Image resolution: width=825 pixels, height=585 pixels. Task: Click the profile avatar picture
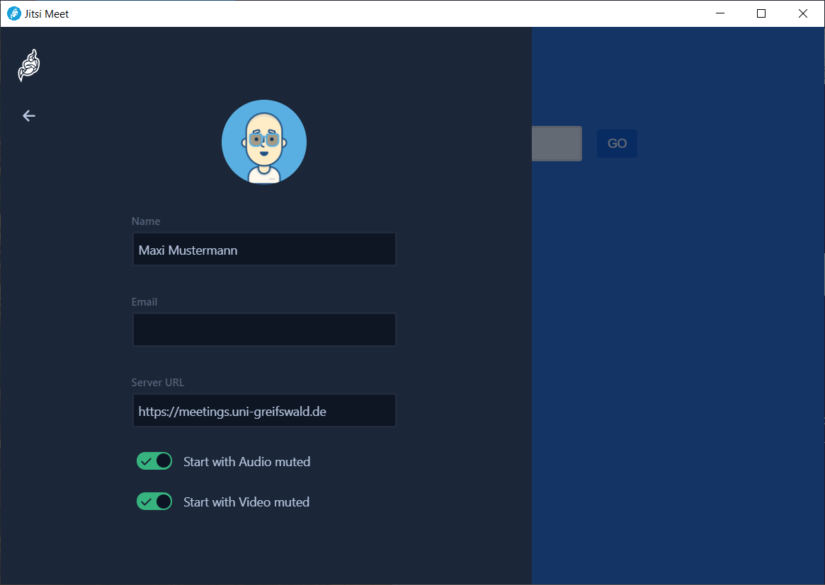pyautogui.click(x=263, y=142)
